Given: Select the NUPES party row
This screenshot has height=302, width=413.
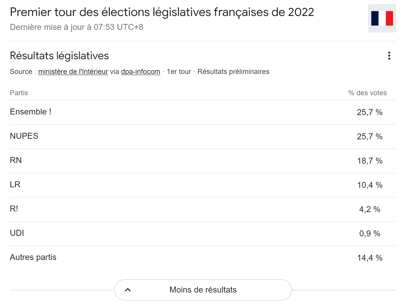Looking at the screenshot, I should click(x=203, y=137).
